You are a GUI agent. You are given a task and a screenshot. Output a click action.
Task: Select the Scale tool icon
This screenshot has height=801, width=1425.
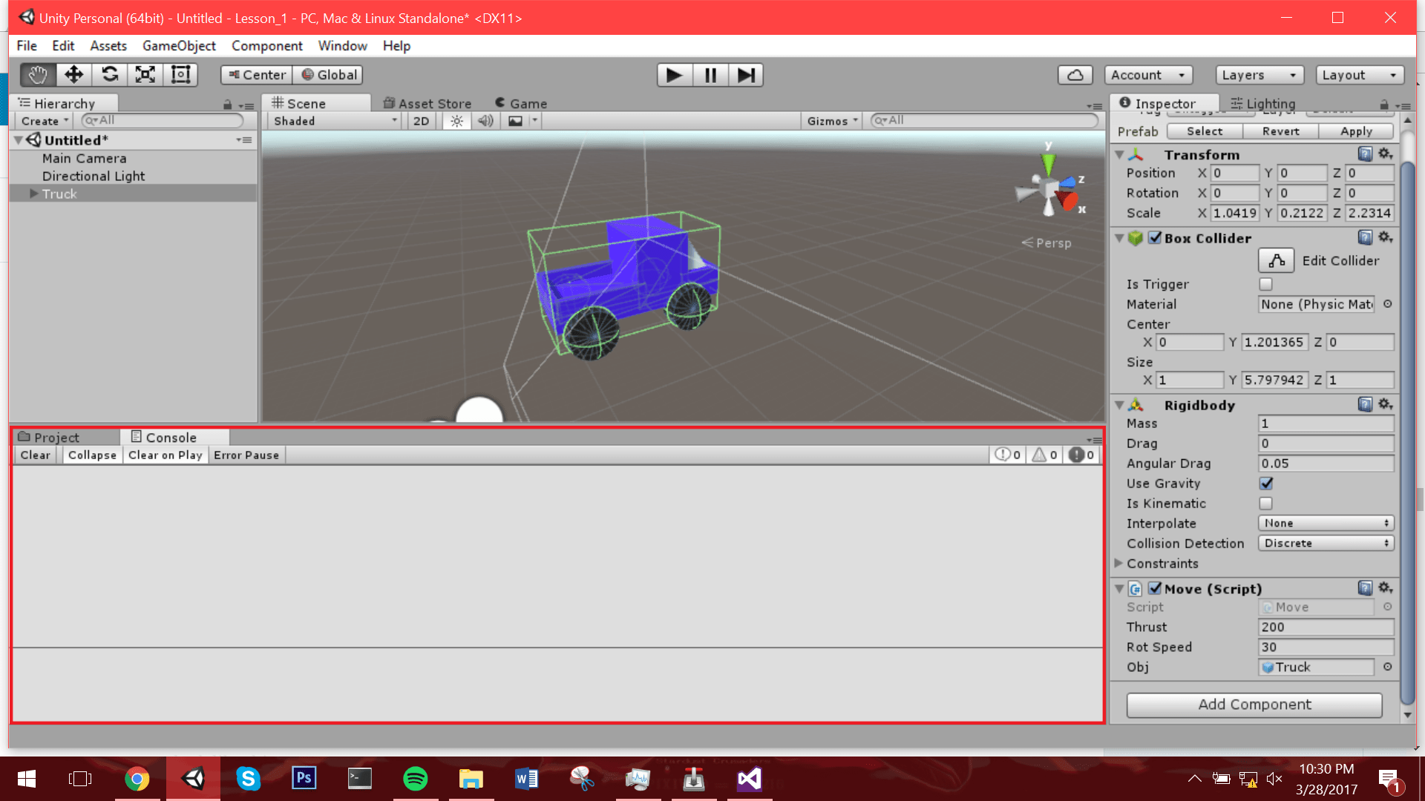145,75
